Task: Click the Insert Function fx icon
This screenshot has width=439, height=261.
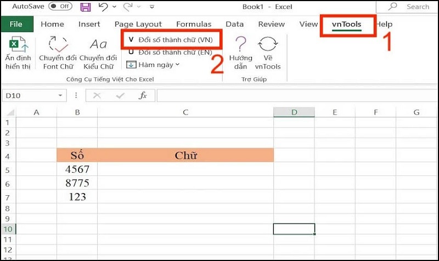Action: click(143, 95)
